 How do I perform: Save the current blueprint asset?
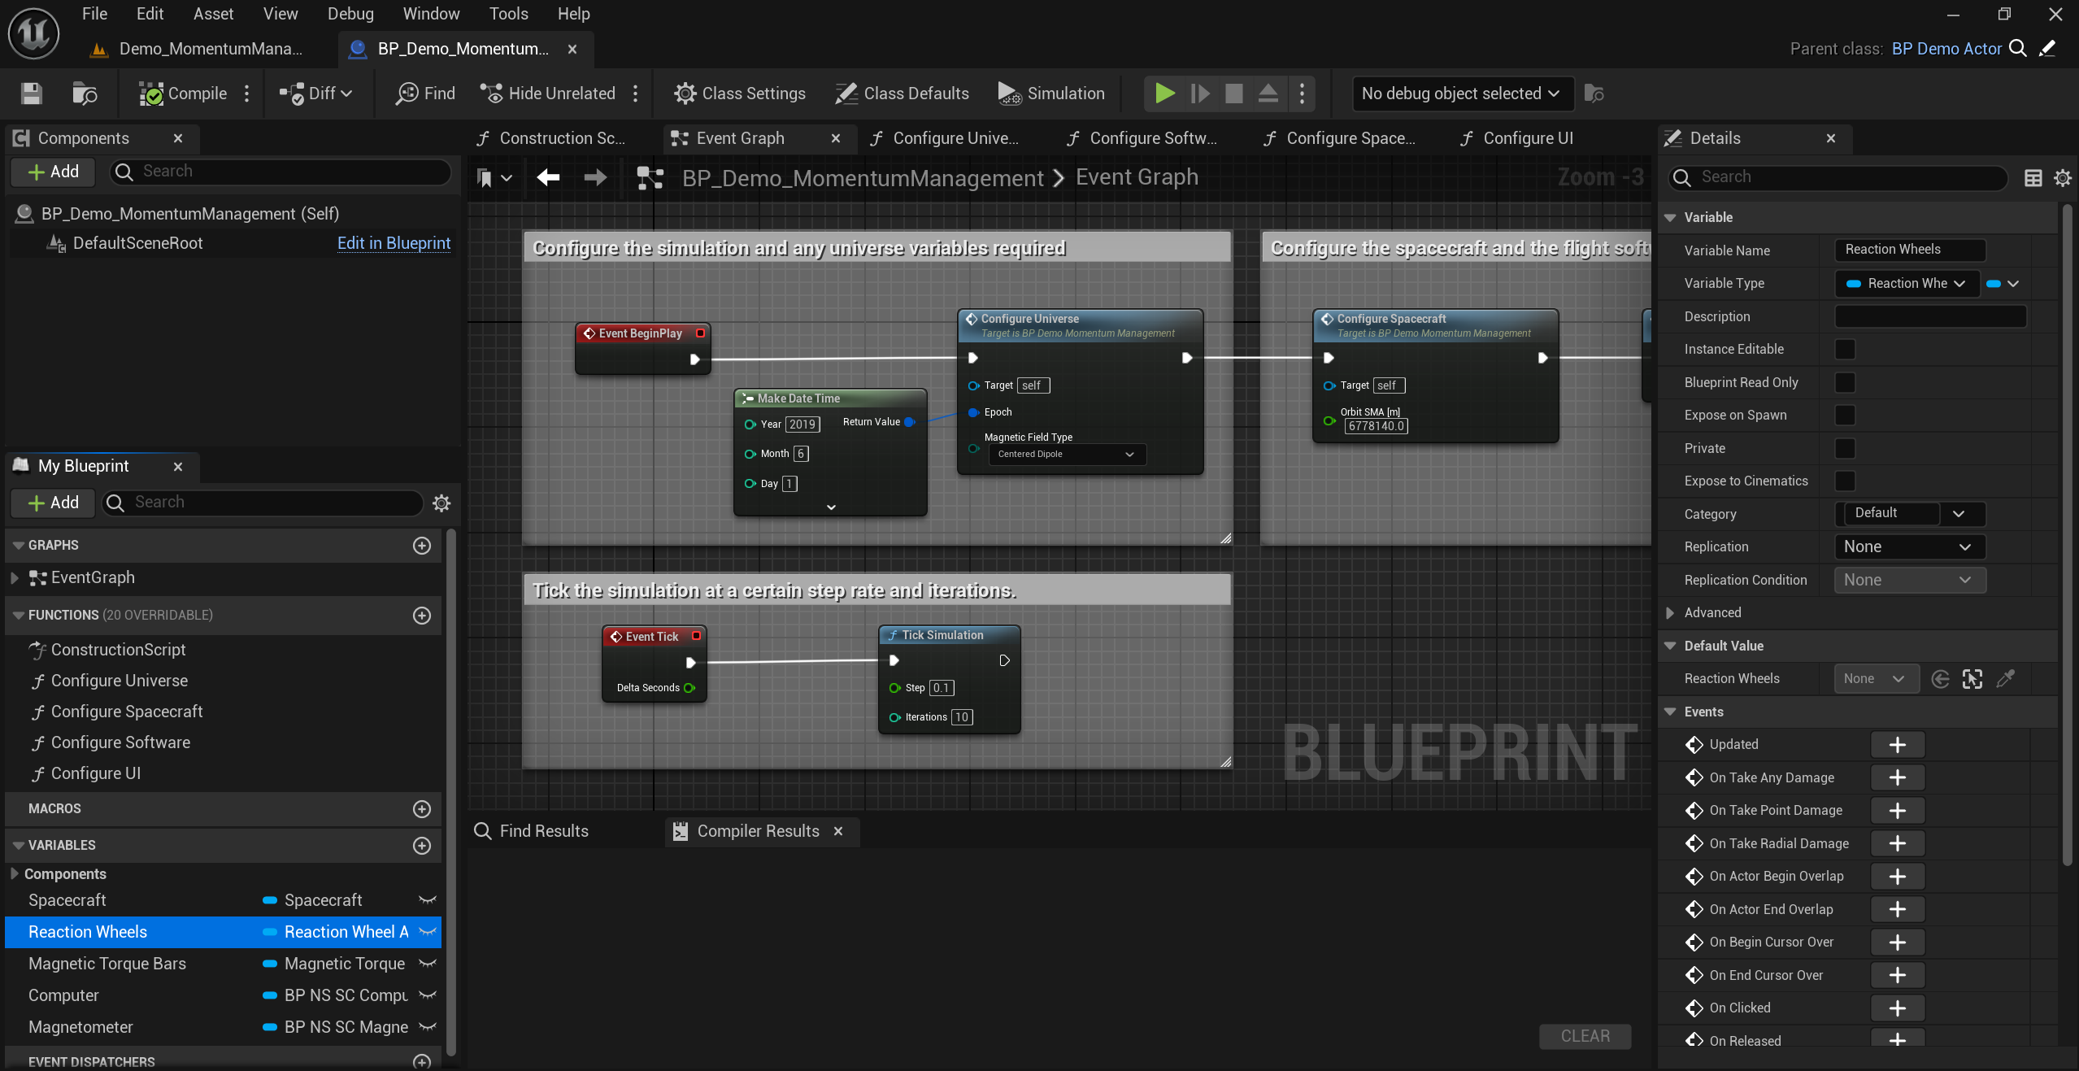[x=31, y=94]
